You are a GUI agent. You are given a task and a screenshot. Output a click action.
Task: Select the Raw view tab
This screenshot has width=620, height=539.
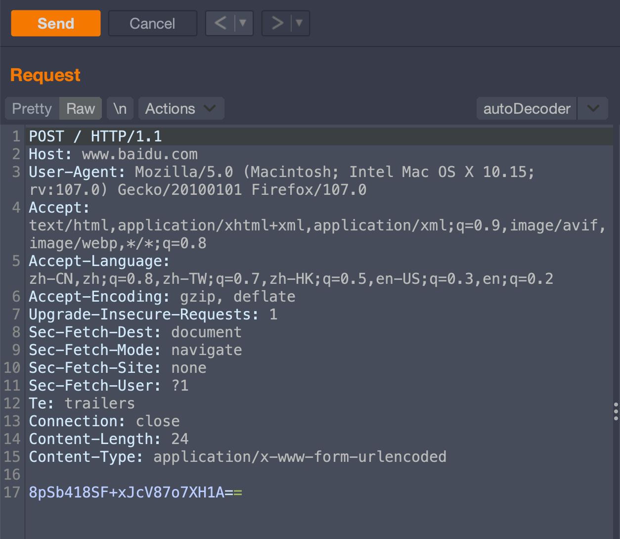pos(81,108)
